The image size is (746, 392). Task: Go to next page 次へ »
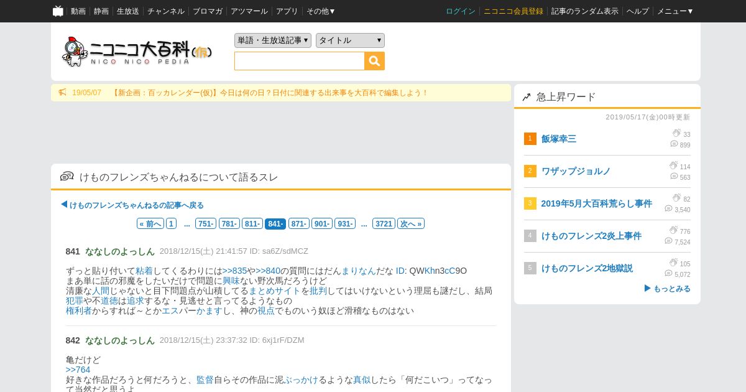(x=411, y=224)
